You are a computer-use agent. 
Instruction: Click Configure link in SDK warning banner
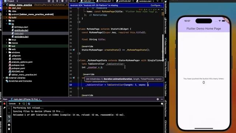tap(156, 5)
